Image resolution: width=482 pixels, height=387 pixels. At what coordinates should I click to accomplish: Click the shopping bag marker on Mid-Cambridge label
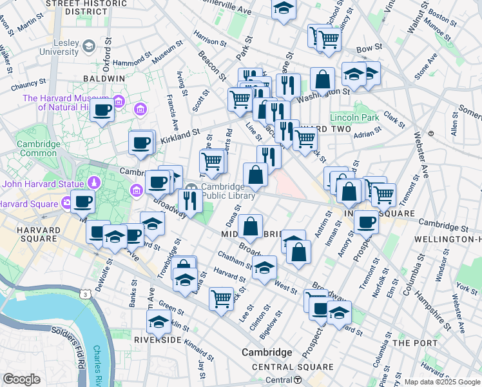point(251,229)
